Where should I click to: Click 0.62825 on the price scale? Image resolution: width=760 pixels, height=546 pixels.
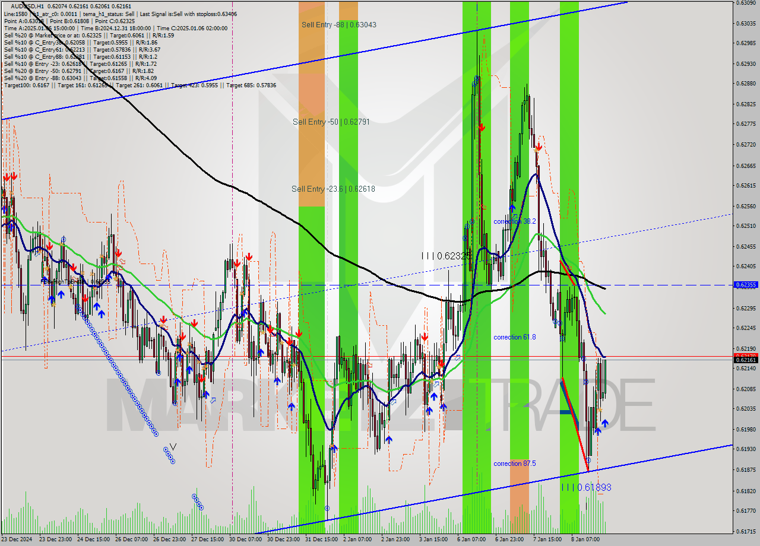click(x=746, y=104)
